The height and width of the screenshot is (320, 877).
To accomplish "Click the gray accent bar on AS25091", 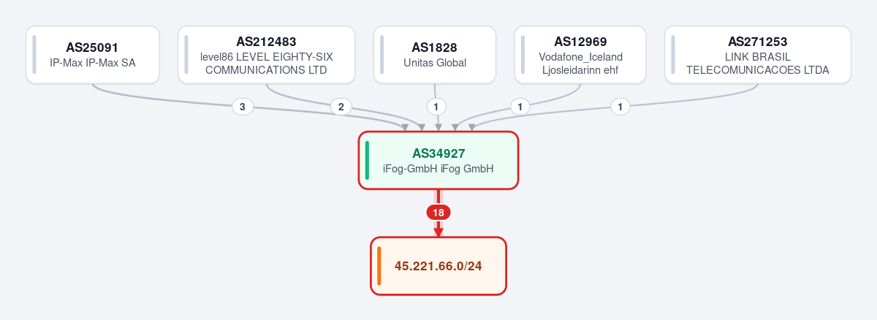I will coord(34,55).
